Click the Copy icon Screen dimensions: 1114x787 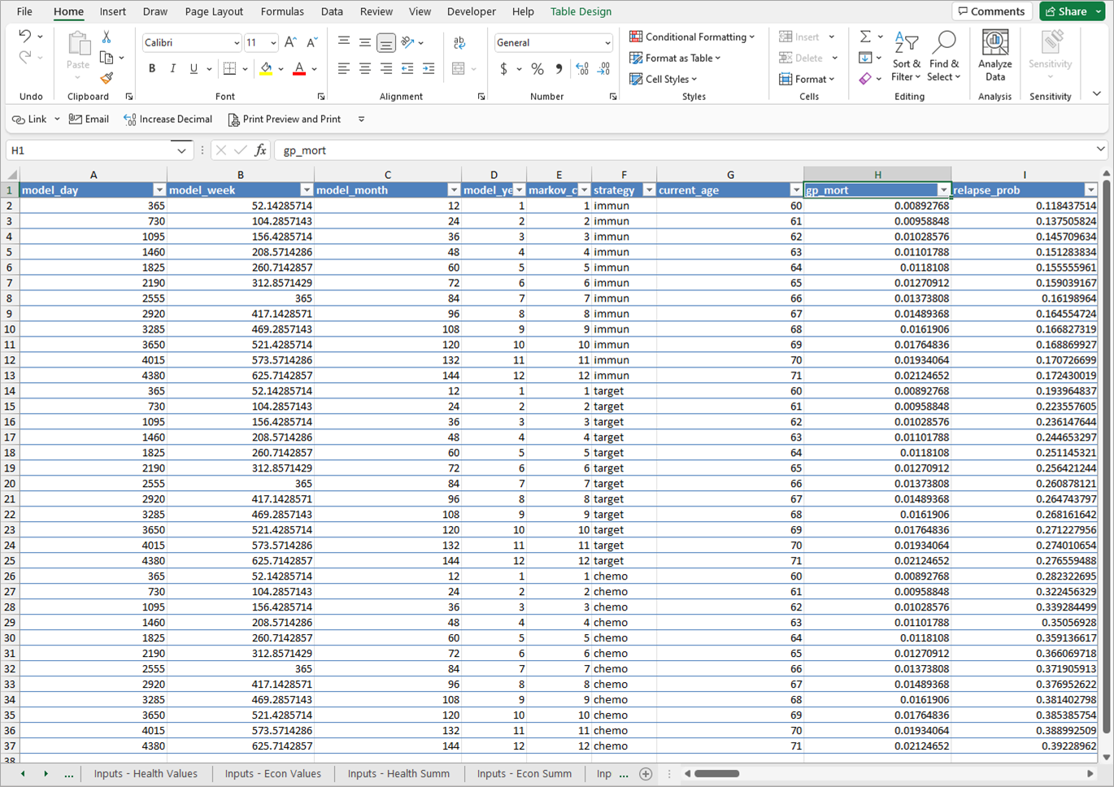click(x=107, y=58)
